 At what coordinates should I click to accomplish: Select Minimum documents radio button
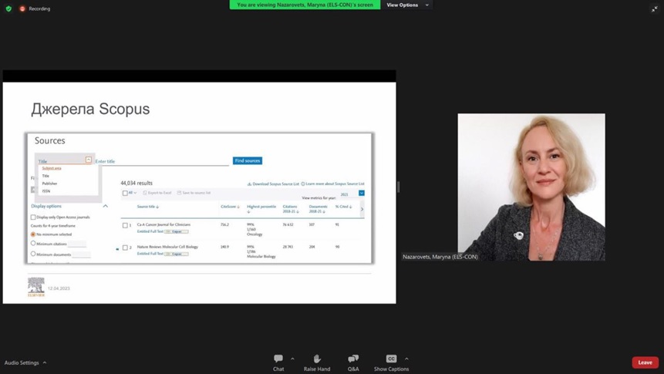click(x=33, y=254)
